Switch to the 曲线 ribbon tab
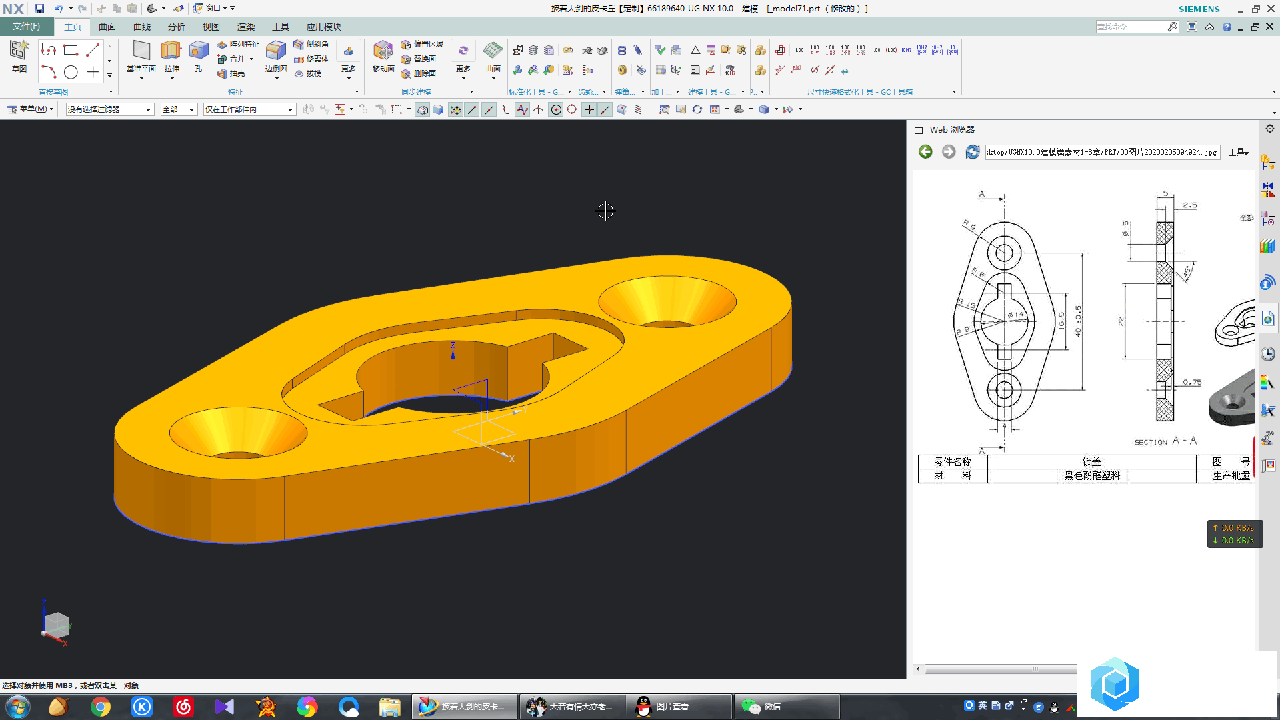This screenshot has height=720, width=1280. click(142, 27)
